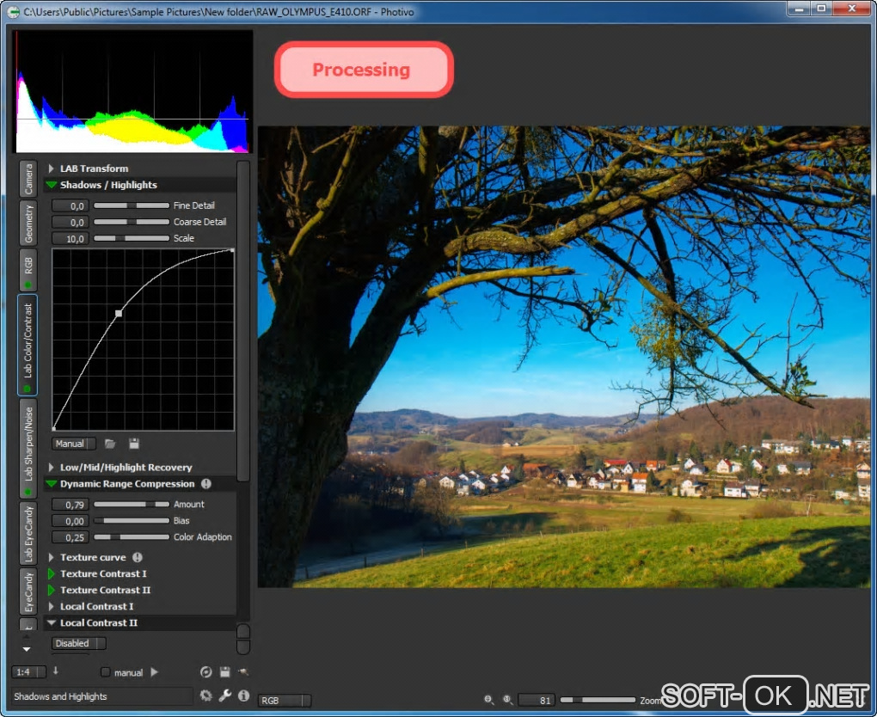Viewport: 877px width, 717px height.
Task: Minimize the Photivo window
Action: [800, 9]
